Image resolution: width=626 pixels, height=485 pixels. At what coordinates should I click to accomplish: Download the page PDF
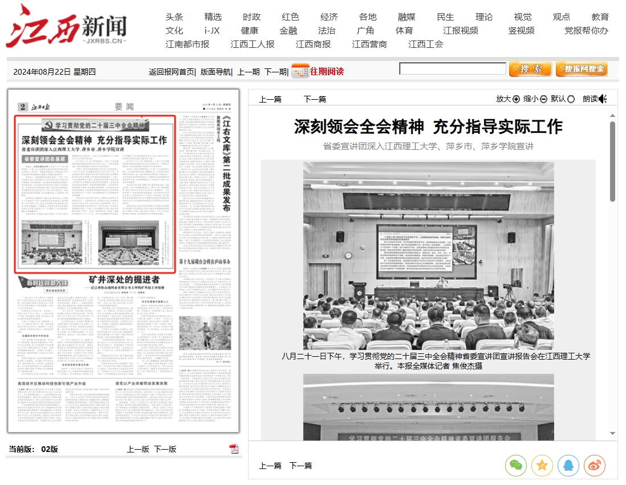234,449
